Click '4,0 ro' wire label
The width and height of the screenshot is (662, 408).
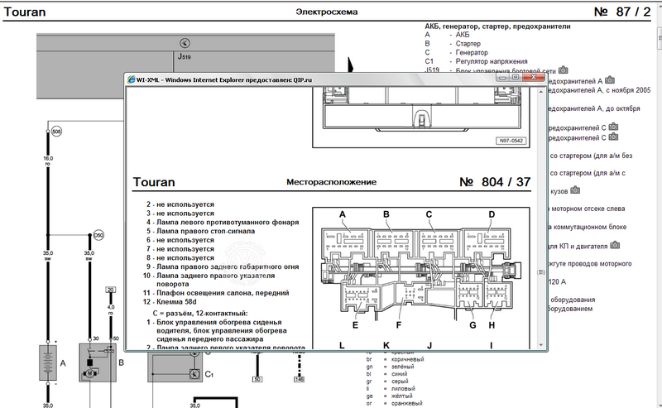[x=111, y=310]
